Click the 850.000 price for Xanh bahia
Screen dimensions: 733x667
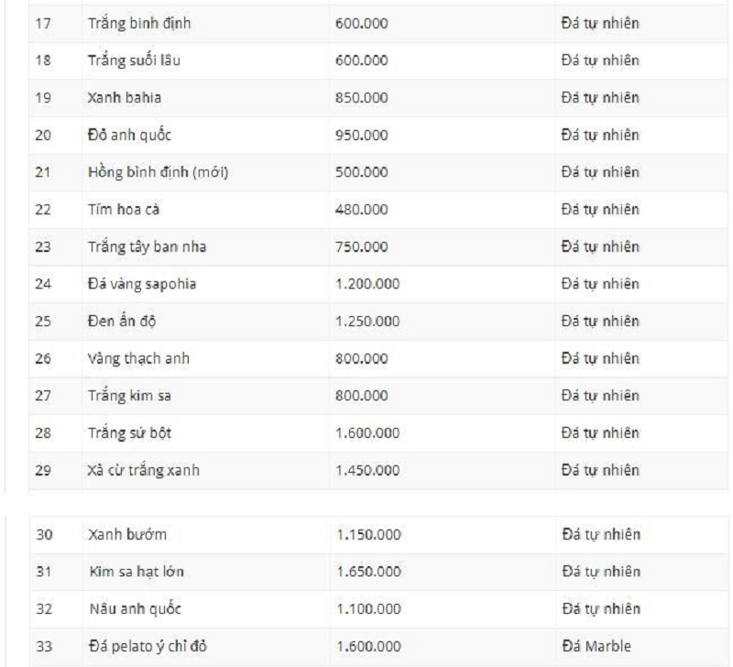pos(361,98)
